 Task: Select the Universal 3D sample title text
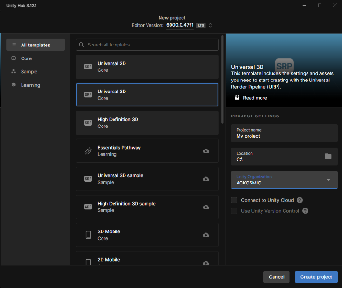click(x=120, y=176)
